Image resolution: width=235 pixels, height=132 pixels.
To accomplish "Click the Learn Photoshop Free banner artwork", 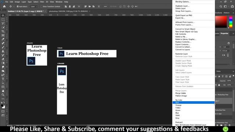I will (x=87, y=54).
